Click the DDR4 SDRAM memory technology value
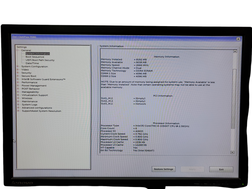 (x=144, y=71)
